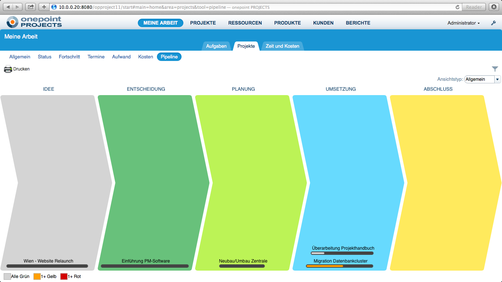Select the Zeit und Kosten tab
Image resolution: width=502 pixels, height=282 pixels.
click(282, 46)
